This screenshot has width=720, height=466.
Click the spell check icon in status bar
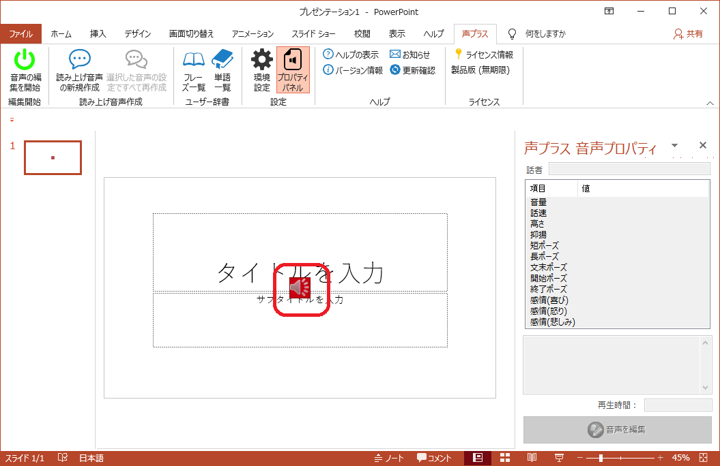(x=63, y=458)
